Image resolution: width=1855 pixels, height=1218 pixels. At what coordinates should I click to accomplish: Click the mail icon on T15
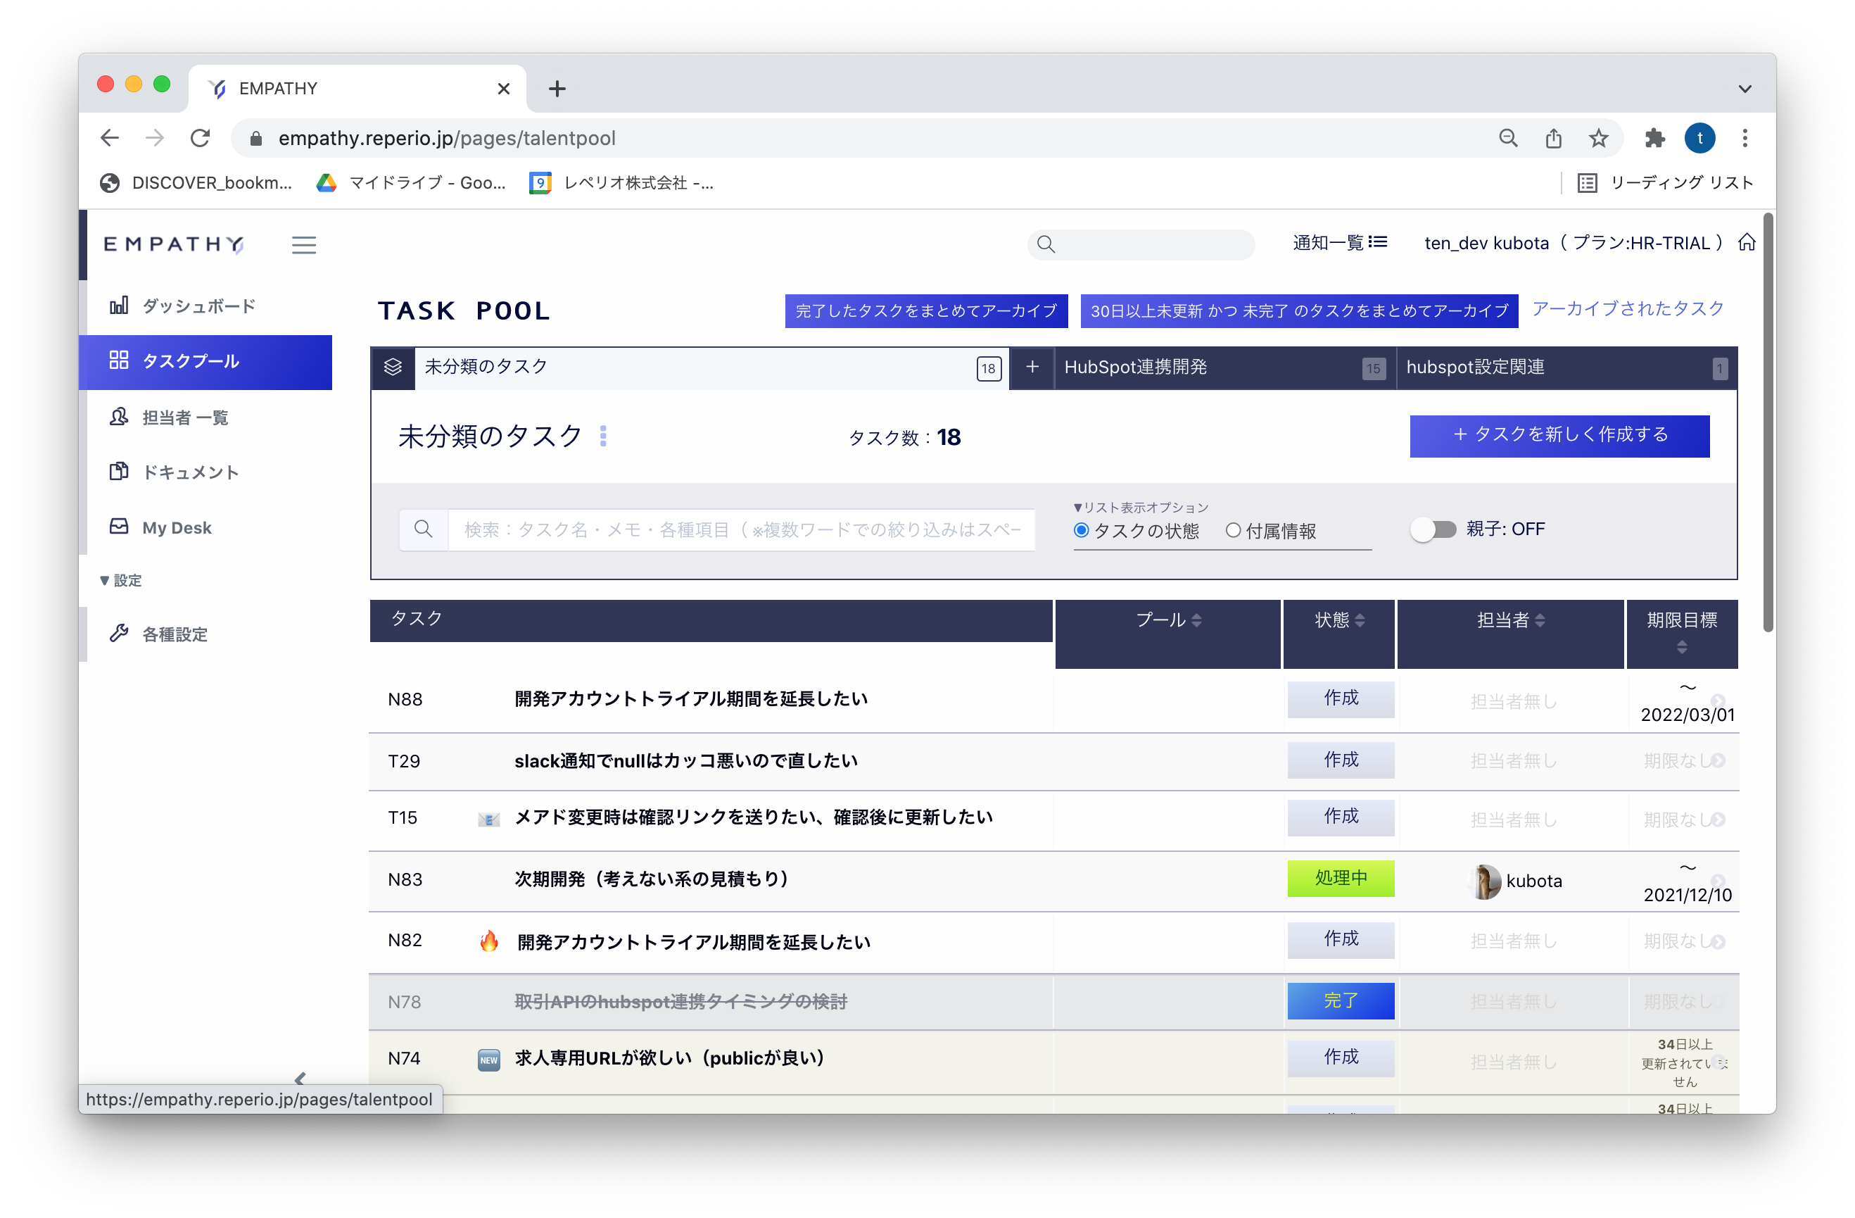488,819
